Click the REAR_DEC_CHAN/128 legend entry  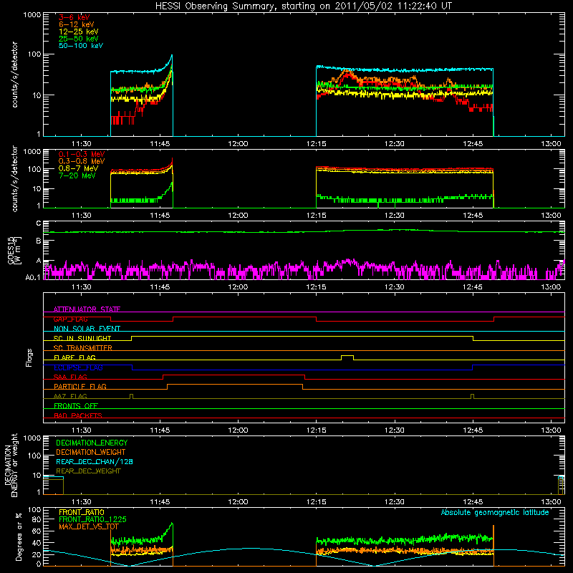[x=95, y=461]
